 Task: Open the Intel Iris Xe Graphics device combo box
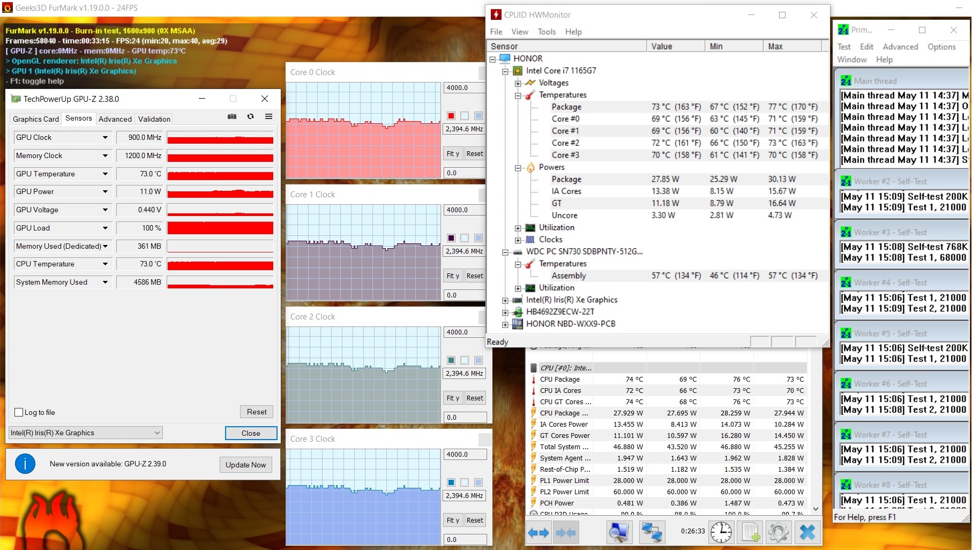86,433
